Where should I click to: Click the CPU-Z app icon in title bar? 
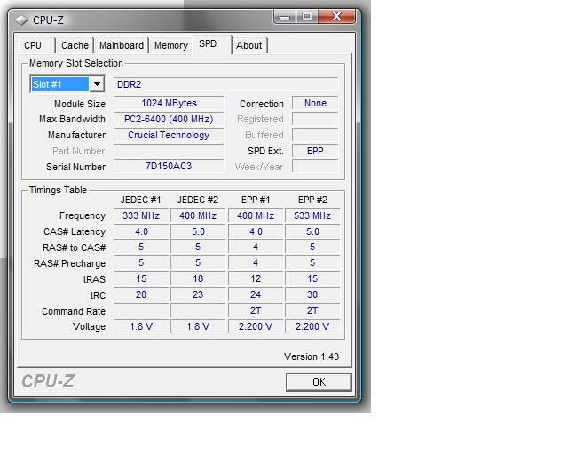(x=21, y=20)
